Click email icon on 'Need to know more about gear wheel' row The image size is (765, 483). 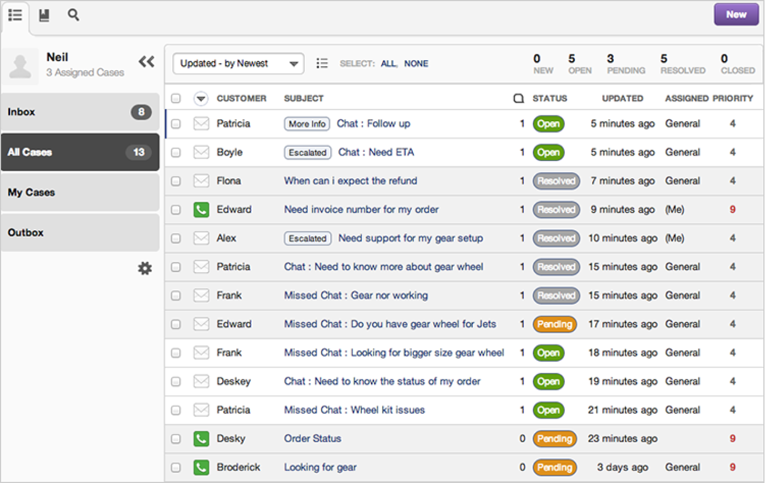tap(201, 267)
